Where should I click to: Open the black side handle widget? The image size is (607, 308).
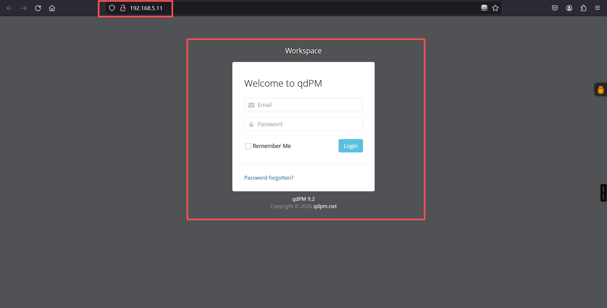604,193
